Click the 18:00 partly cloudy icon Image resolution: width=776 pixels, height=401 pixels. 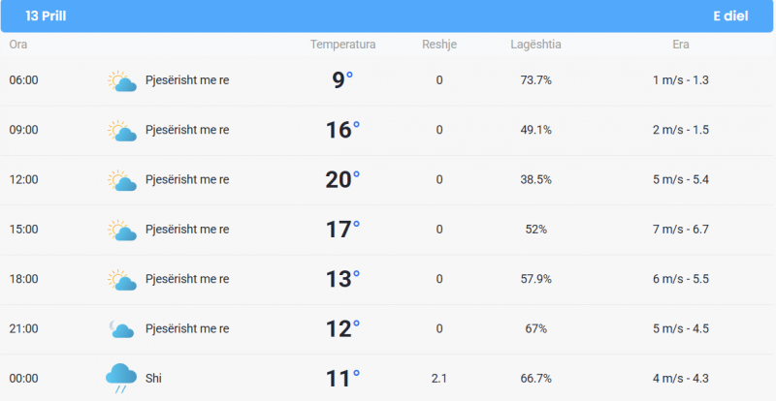coord(122,280)
